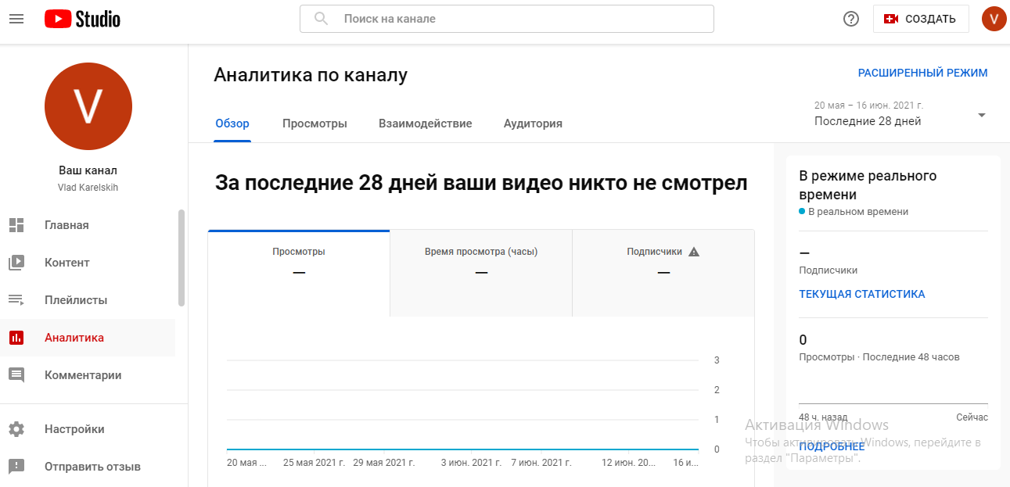Screen dimensions: 1010x487
Task: Switch to the Просмотры tab
Action: click(315, 124)
